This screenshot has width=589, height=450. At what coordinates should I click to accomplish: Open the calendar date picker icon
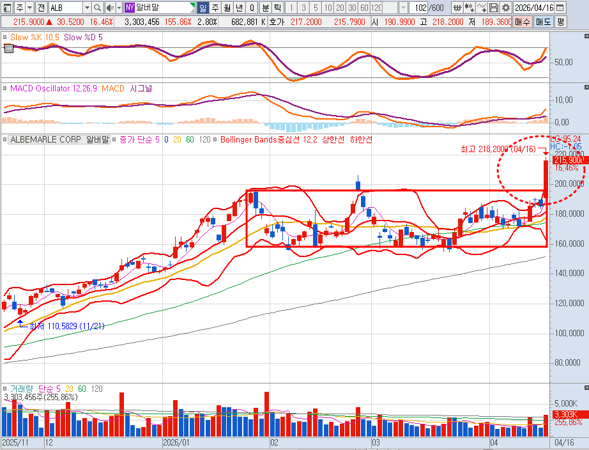coord(560,8)
